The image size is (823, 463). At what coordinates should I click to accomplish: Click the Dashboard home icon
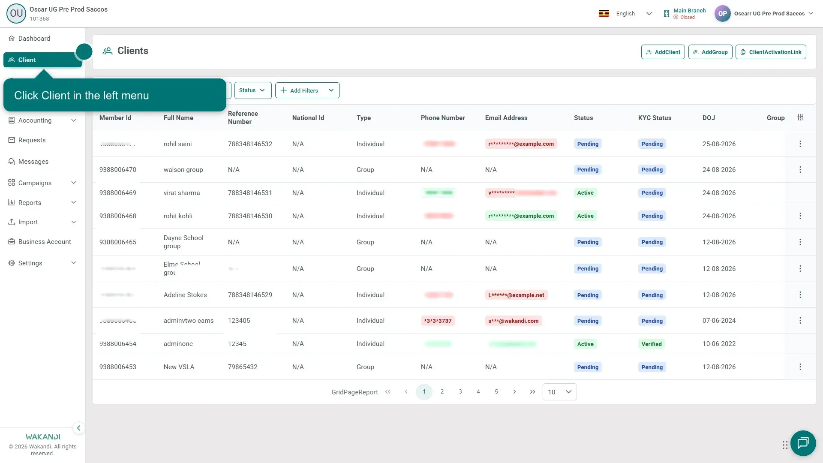(x=12, y=39)
